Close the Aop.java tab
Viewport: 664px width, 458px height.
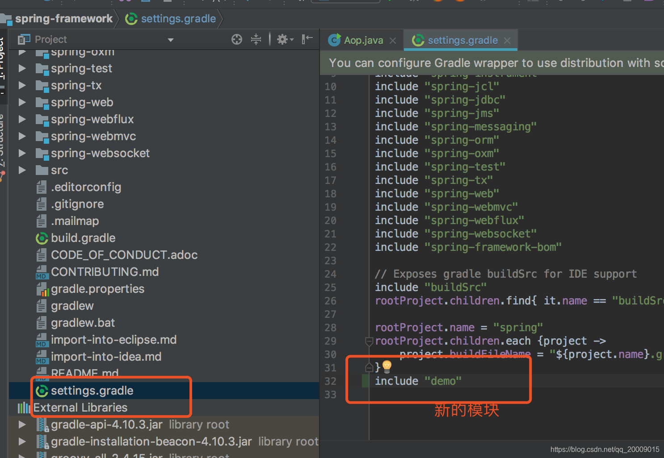point(393,41)
